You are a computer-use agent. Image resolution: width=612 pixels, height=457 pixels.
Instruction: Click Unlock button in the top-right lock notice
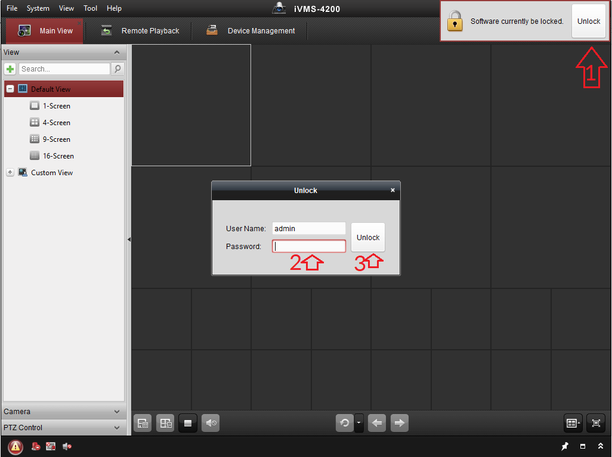coord(588,21)
